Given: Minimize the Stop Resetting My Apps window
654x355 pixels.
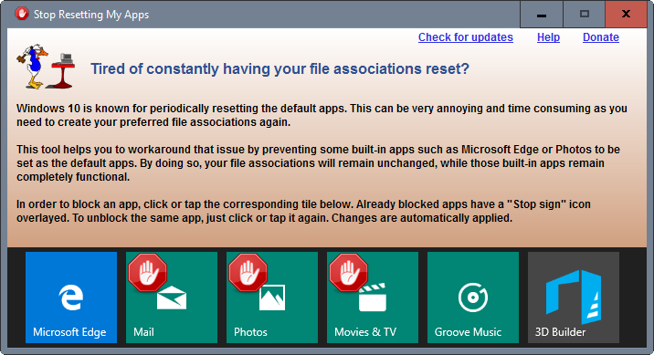Looking at the screenshot, I should click(542, 15).
